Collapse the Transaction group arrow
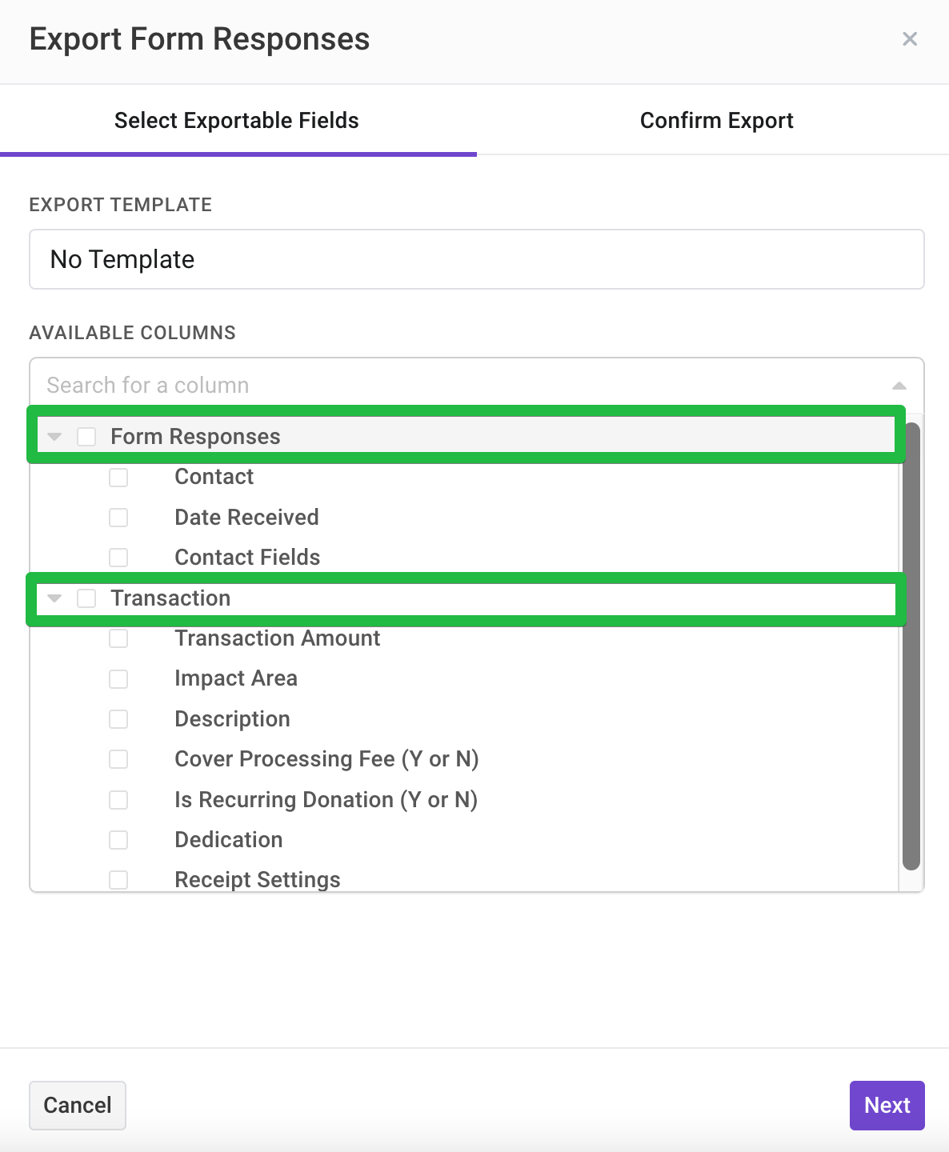949x1152 pixels. (54, 598)
